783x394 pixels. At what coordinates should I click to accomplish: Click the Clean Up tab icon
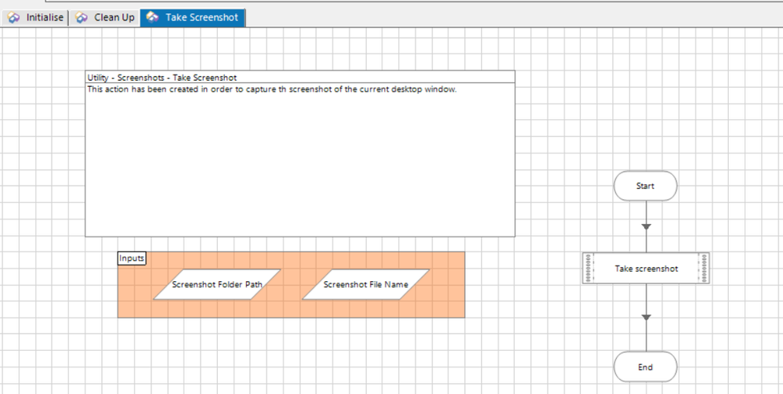pos(82,17)
